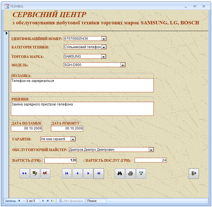The width and height of the screenshot is (212, 207).
Task: Expand КАТЕГОРІЯ ТЕХНІКИ combo box
Action: point(104,47)
